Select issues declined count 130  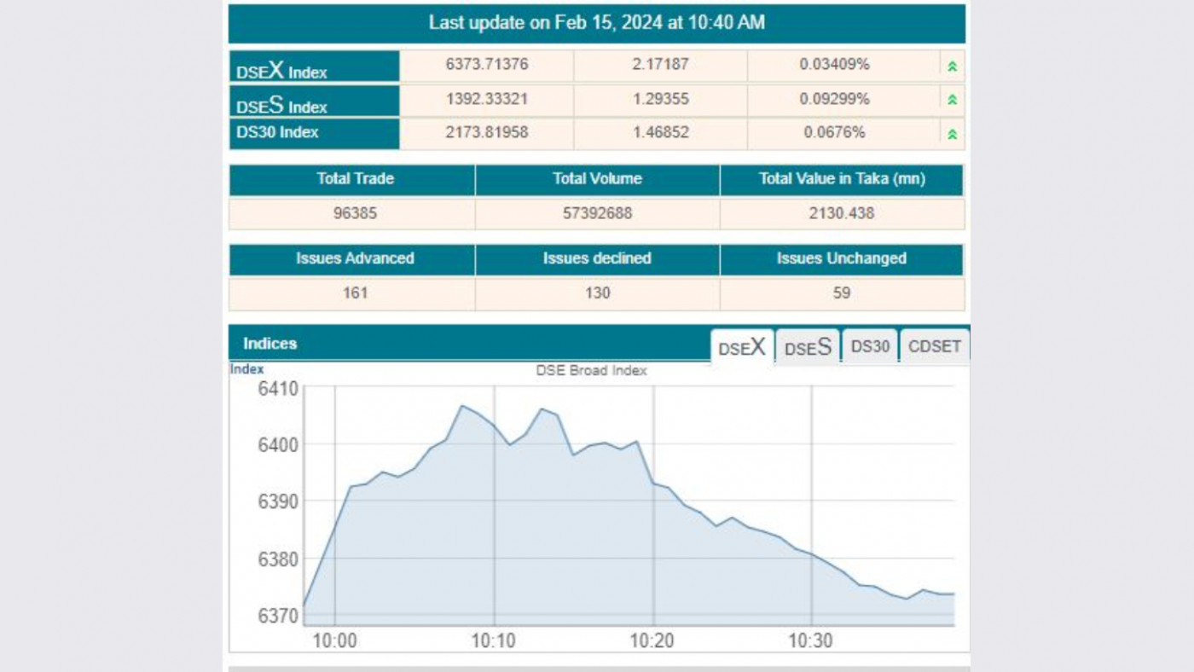point(598,293)
